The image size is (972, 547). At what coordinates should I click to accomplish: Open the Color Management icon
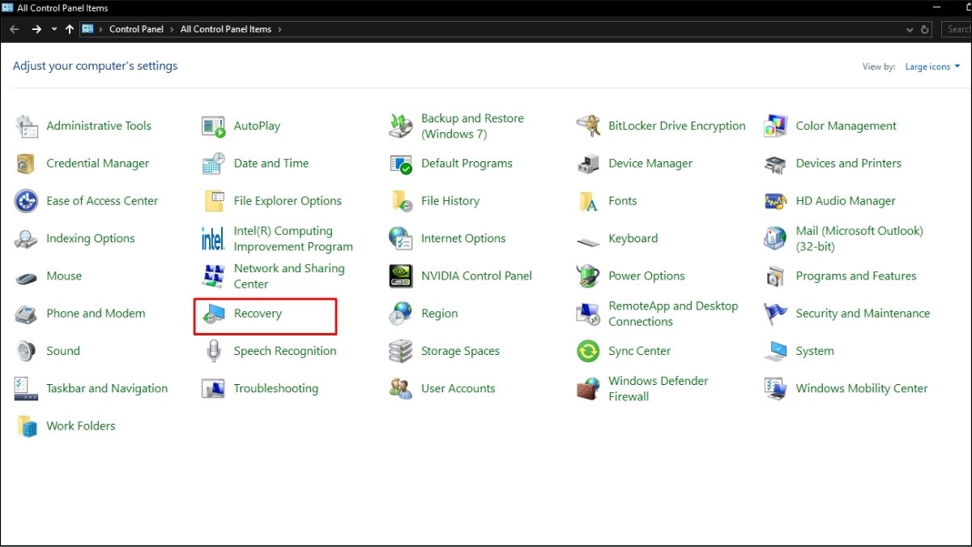click(x=776, y=126)
